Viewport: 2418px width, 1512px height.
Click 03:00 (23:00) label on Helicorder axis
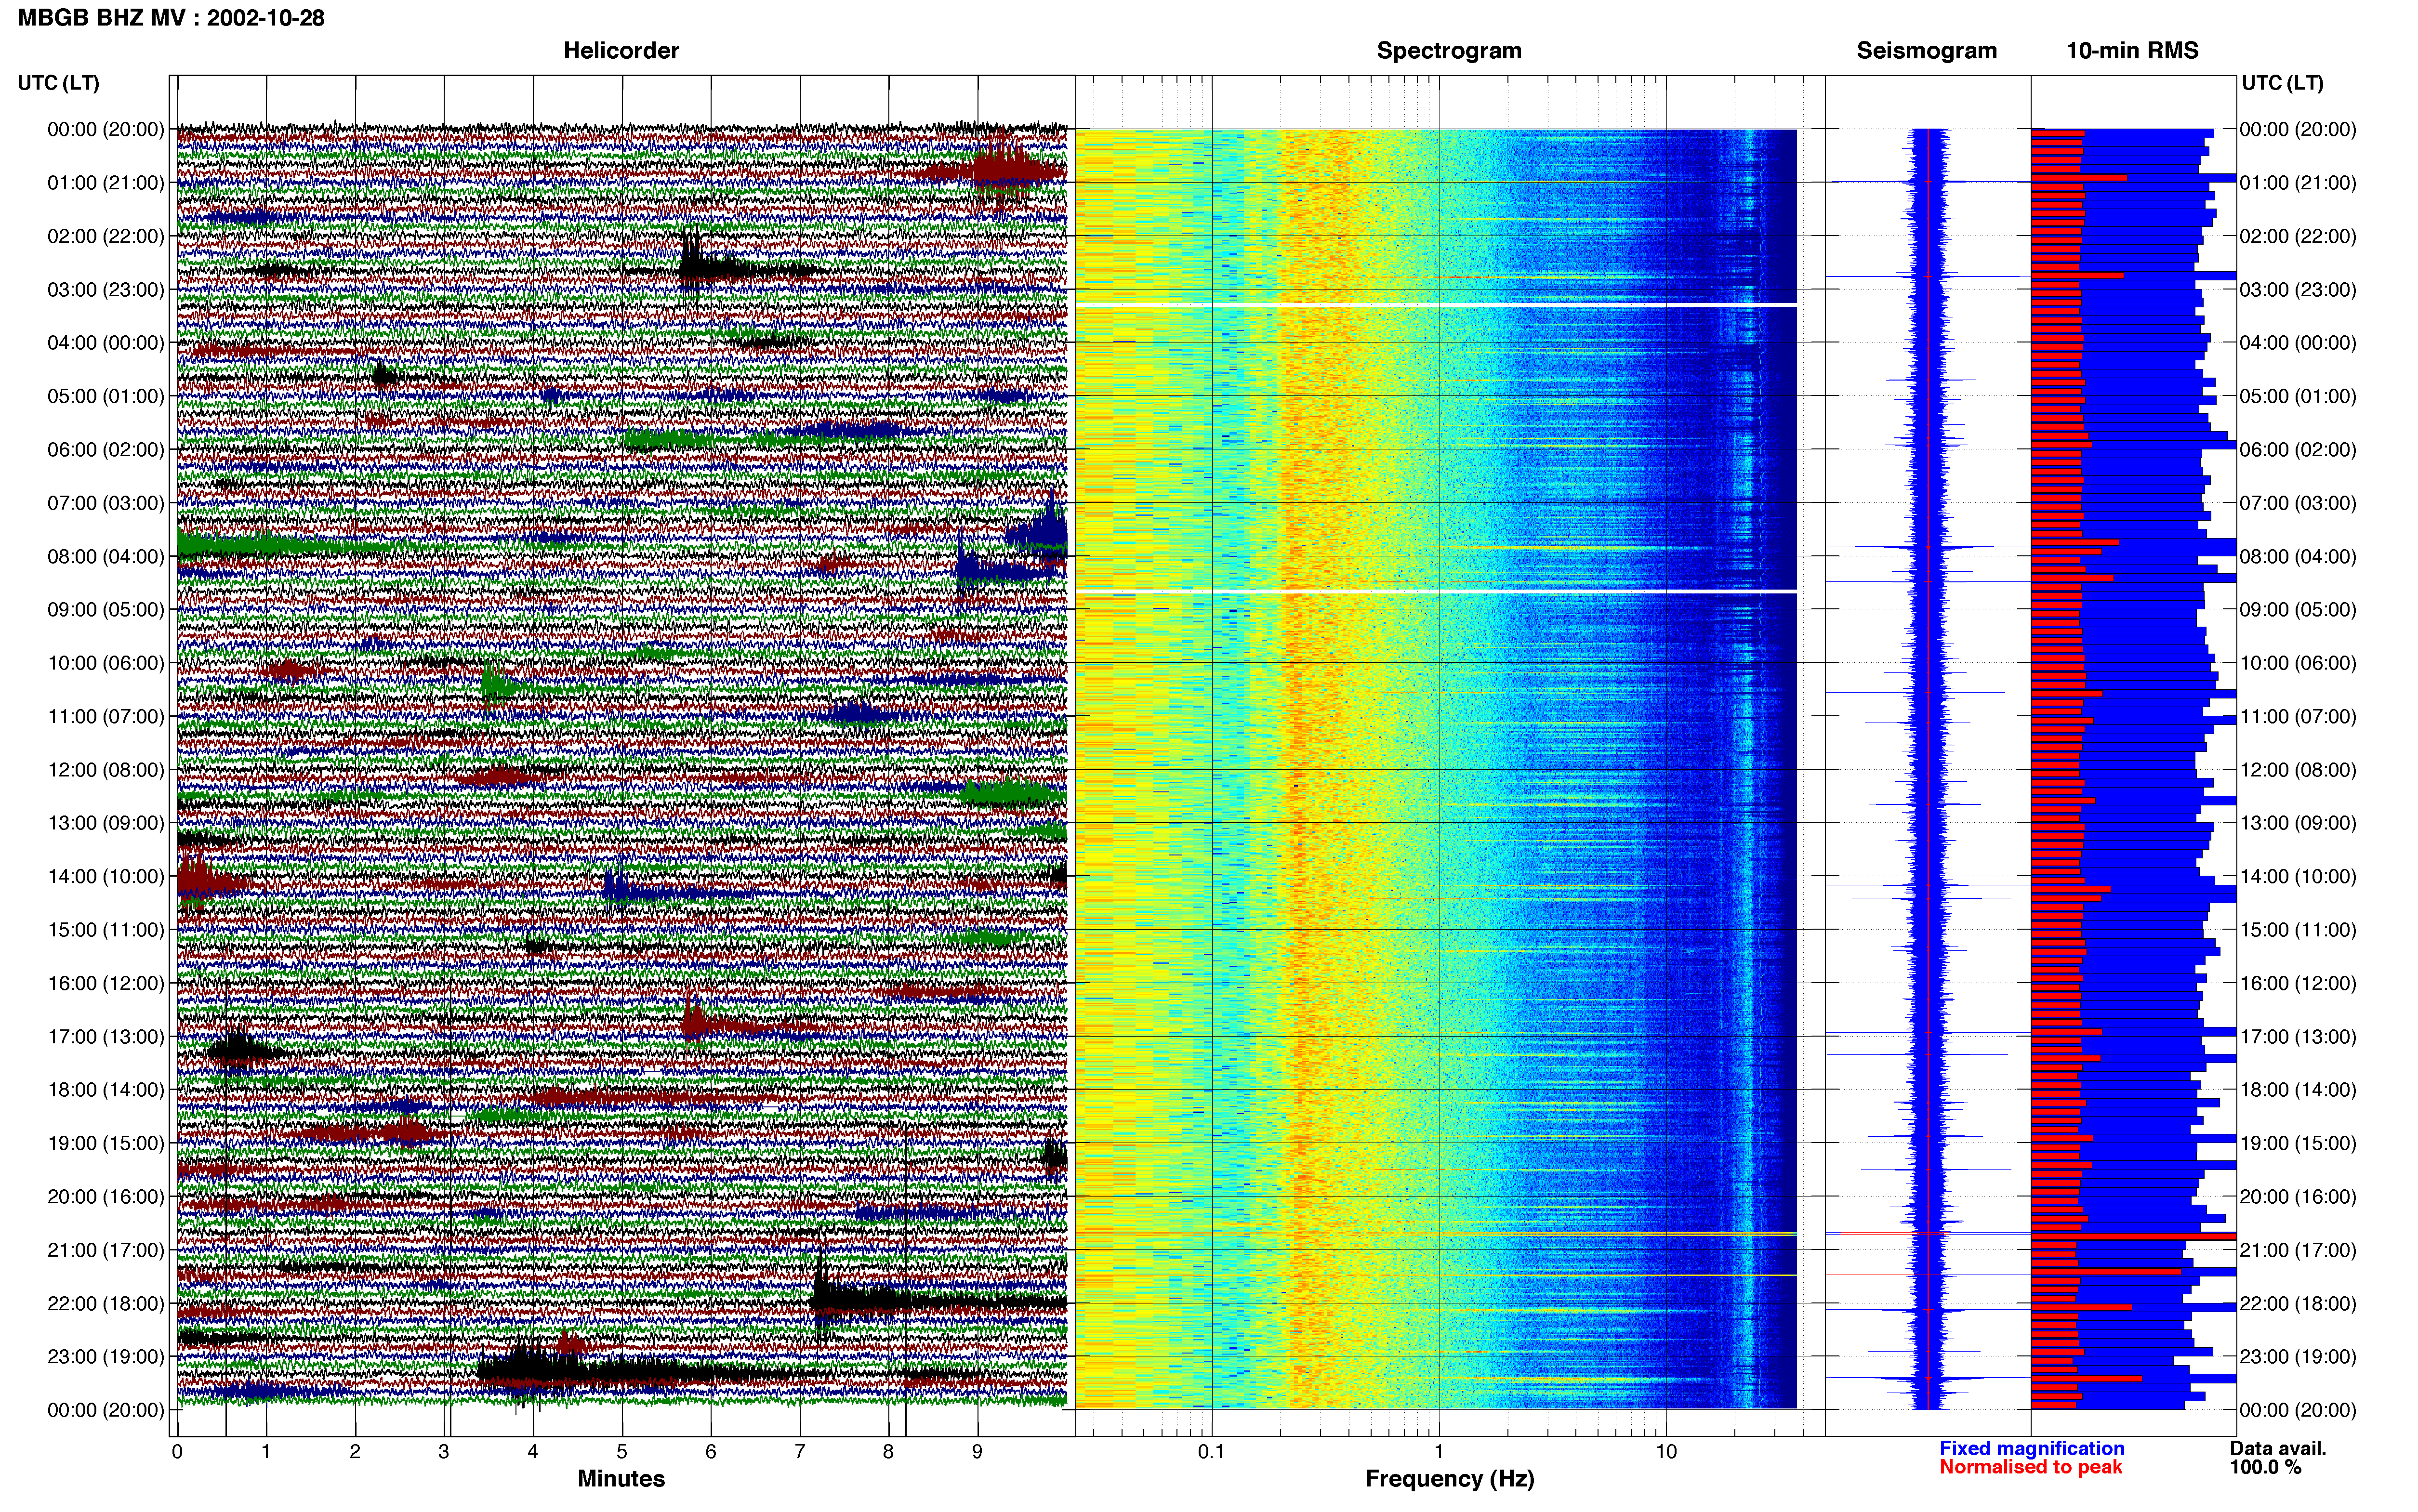(105, 290)
